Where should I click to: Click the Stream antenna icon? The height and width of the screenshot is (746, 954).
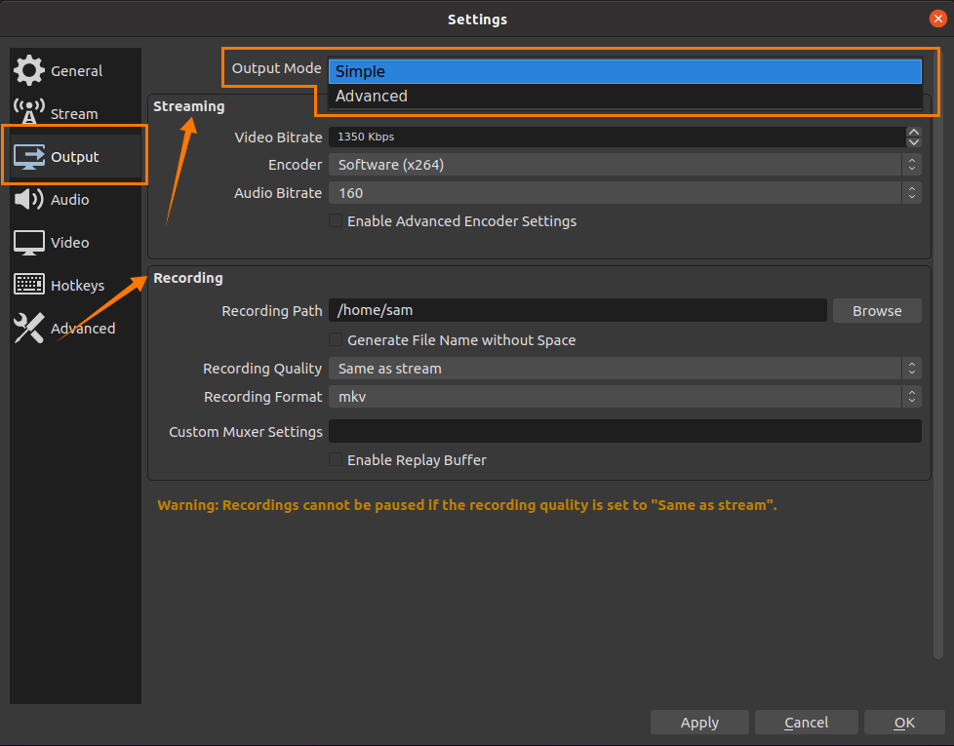28,112
